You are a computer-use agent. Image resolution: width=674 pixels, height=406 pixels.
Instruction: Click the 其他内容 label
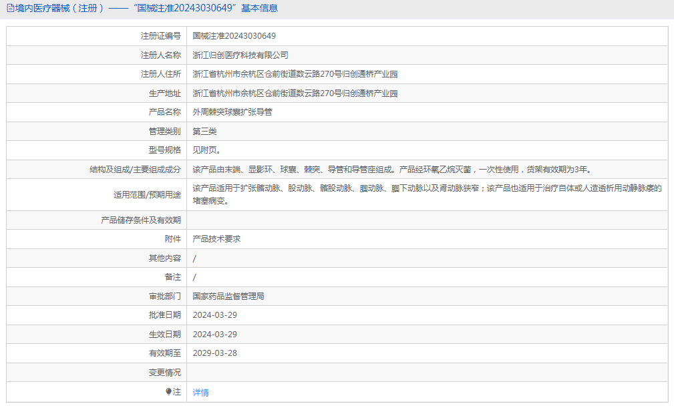[x=164, y=258]
